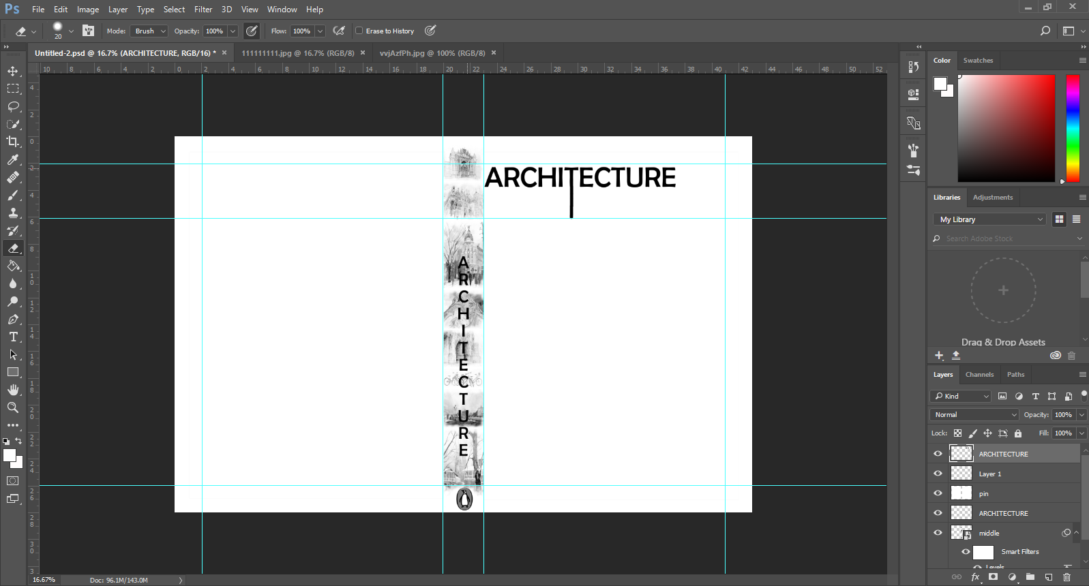The width and height of the screenshot is (1089, 586).
Task: Toggle Quick Mask mode
Action: (x=13, y=481)
